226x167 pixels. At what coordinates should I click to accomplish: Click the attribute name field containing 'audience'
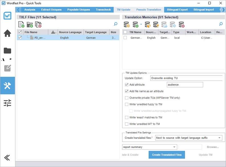pyautogui.click(x=185, y=84)
